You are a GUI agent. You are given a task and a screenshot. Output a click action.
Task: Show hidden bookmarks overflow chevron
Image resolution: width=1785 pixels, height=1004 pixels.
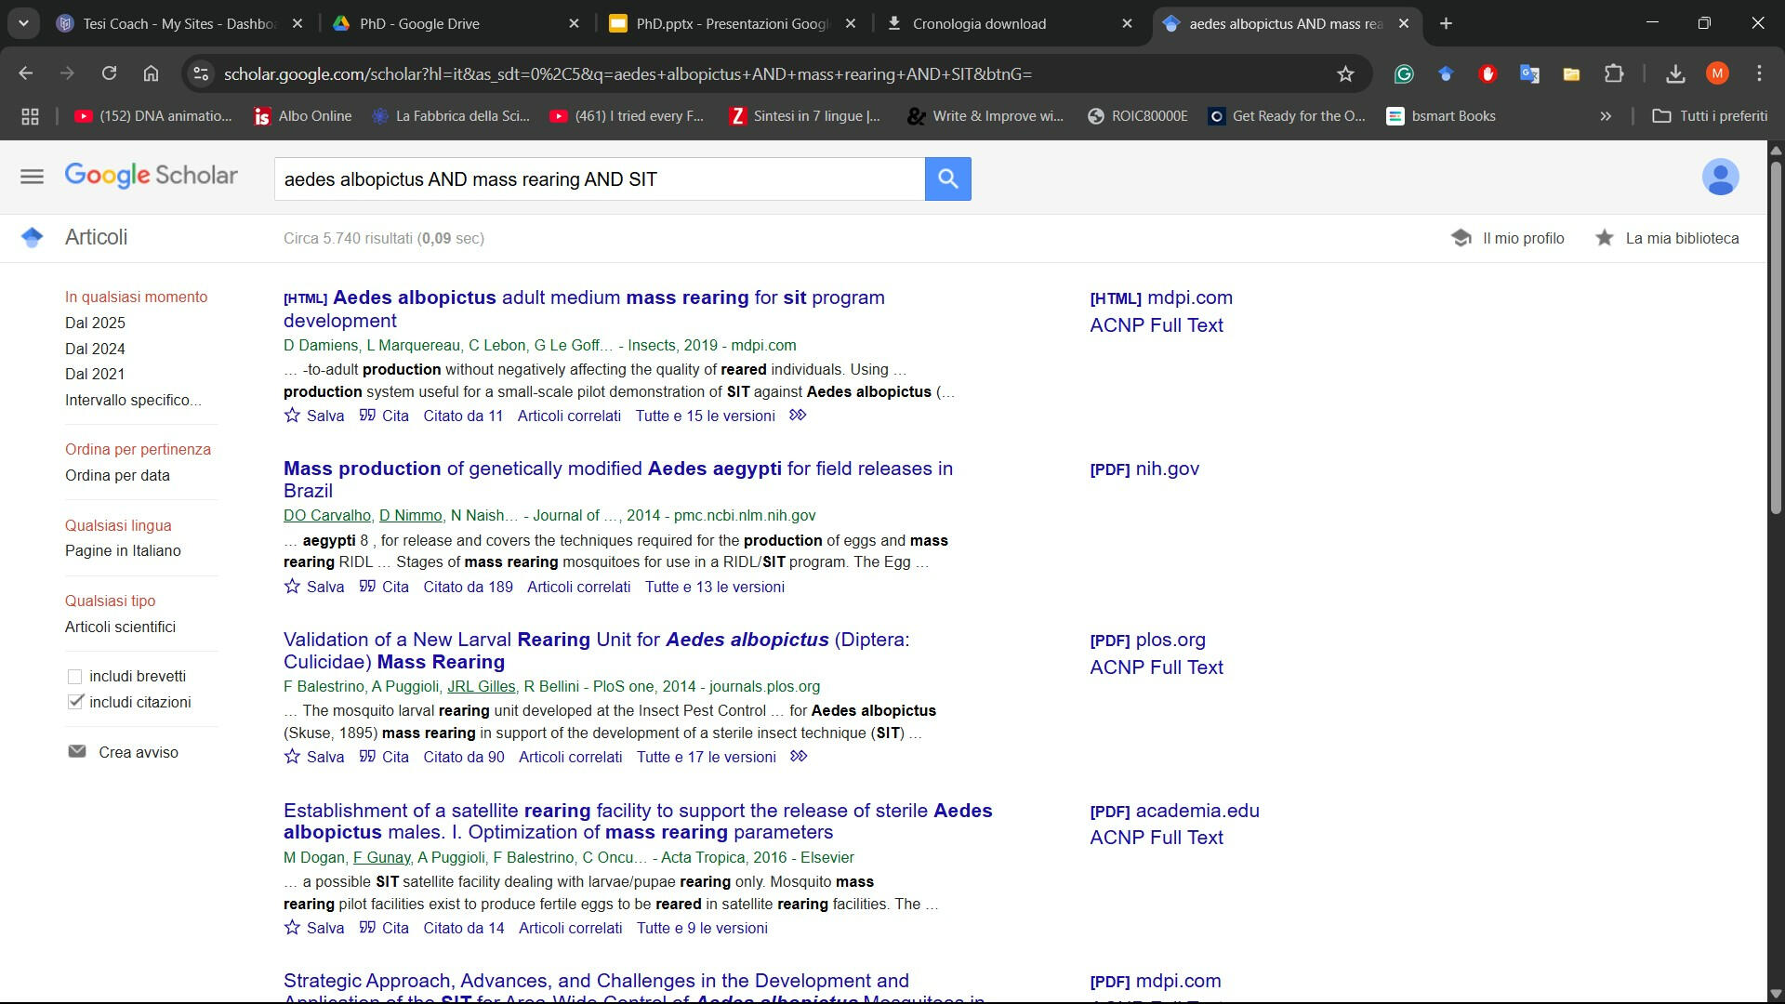tap(1605, 116)
